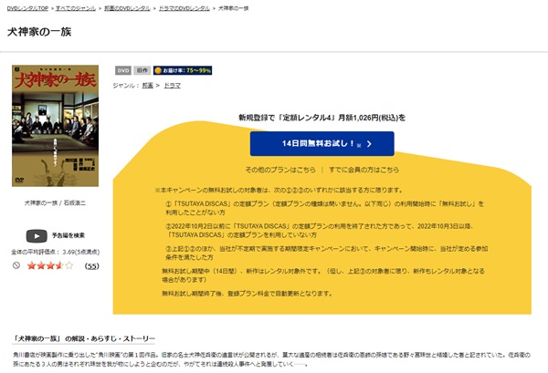
Task: Open the 犬神家の一族 DVD cover image
Action: (x=55, y=126)
